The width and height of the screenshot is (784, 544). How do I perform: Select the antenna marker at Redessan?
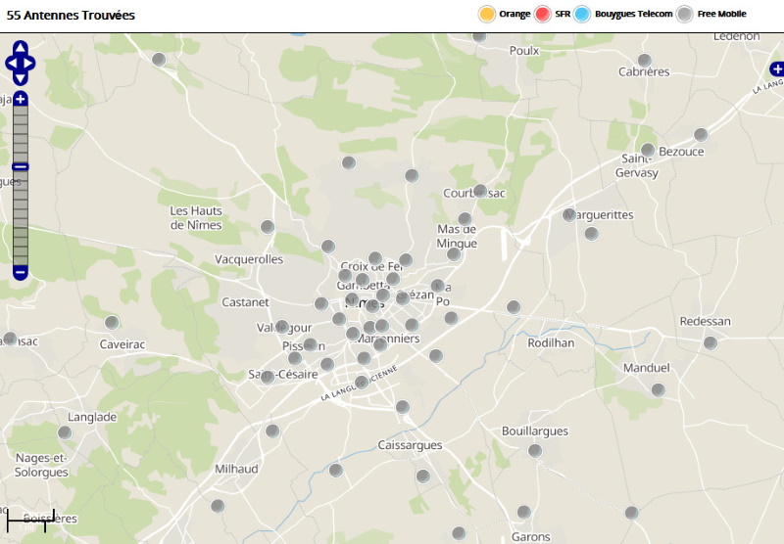pyautogui.click(x=710, y=342)
